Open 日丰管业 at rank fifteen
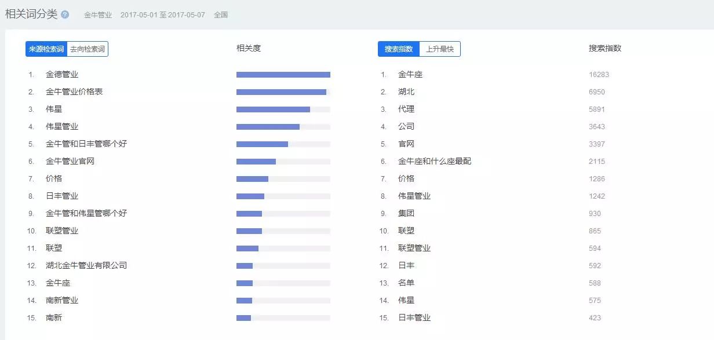 [x=414, y=318]
